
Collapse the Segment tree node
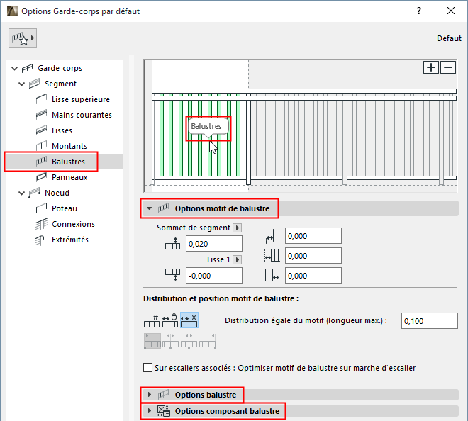coord(21,84)
